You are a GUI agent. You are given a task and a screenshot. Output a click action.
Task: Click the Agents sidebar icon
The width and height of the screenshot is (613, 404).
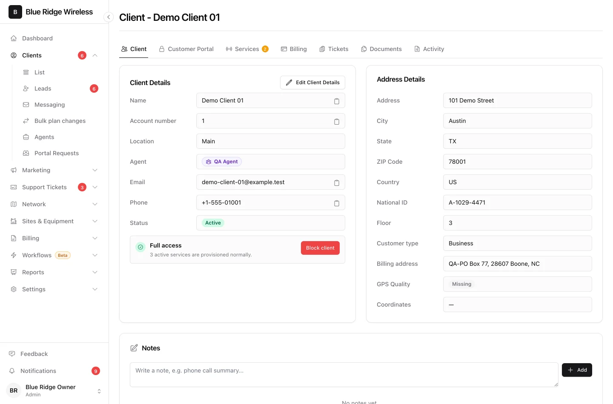tap(26, 137)
